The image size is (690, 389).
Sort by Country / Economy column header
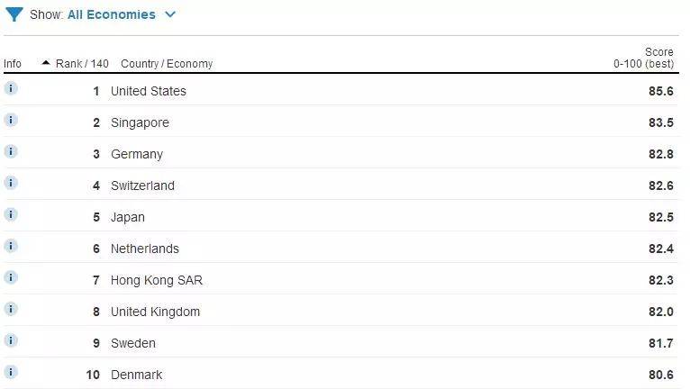[x=167, y=64]
